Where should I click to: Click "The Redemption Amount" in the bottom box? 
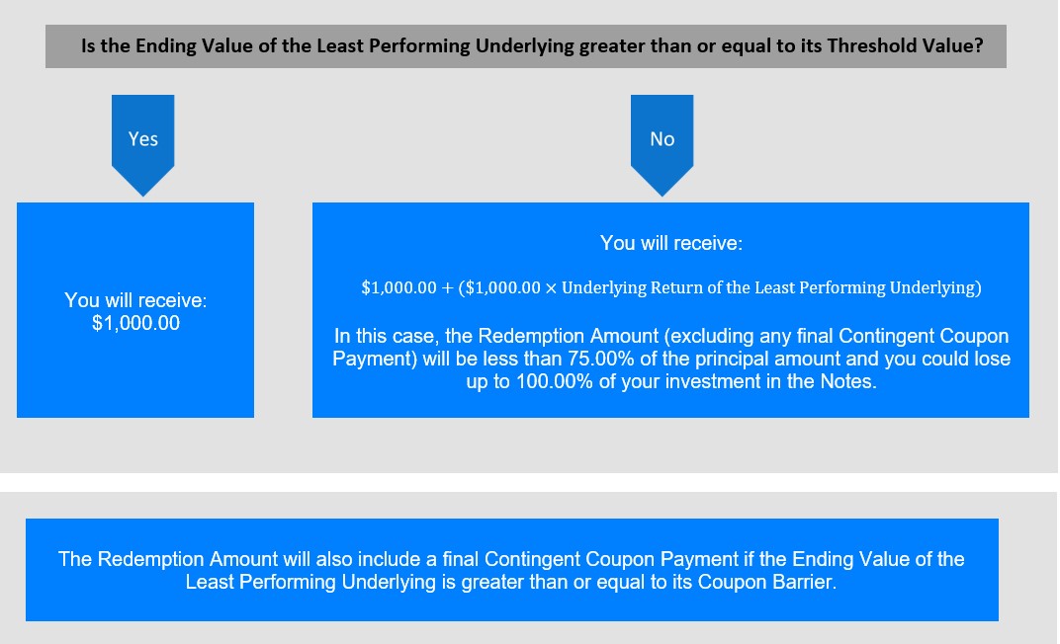tap(168, 559)
